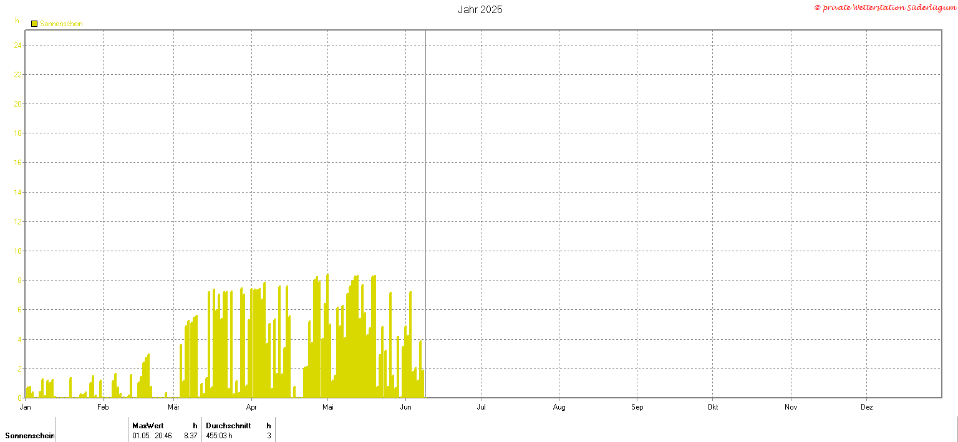Click the y-axis value 14
Image resolution: width=958 pixels, height=442 pixels.
point(18,192)
